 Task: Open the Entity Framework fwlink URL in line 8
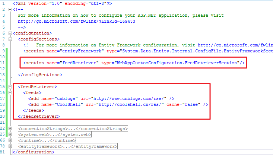[x=235, y=45]
